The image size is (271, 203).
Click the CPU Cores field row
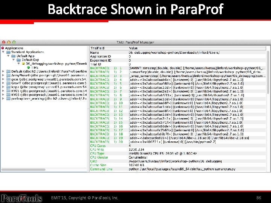[x=178, y=146]
